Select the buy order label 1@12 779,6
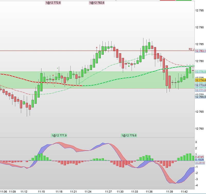The width and height of the screenshot is (206, 194). (x=129, y=135)
